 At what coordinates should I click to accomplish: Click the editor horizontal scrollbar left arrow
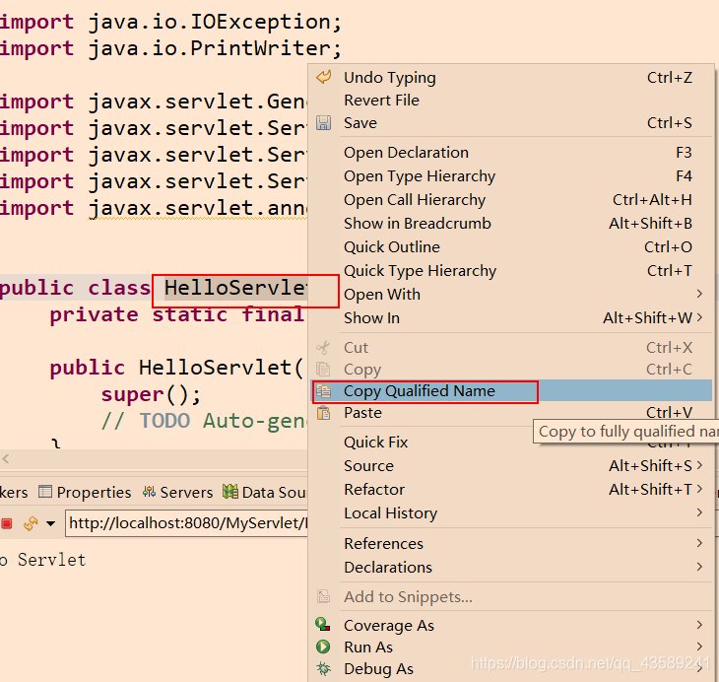tap(6, 458)
